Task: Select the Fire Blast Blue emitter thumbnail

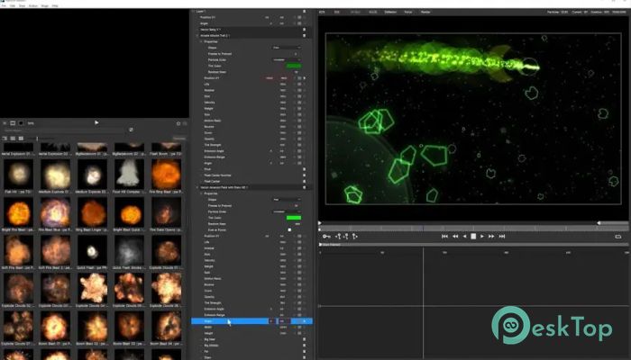Action: pos(55,212)
